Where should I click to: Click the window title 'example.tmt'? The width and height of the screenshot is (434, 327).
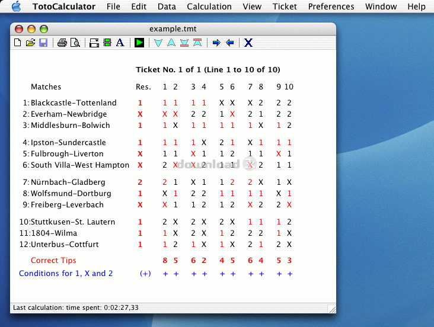173,29
